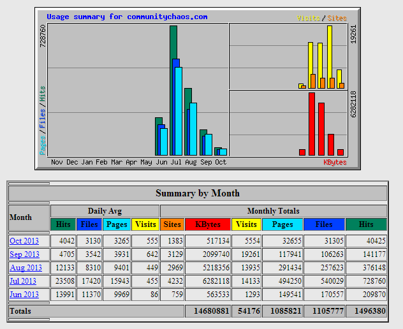This screenshot has height=329, width=403.
Task: Click August monthly pages cell 291434
Action: [282, 268]
